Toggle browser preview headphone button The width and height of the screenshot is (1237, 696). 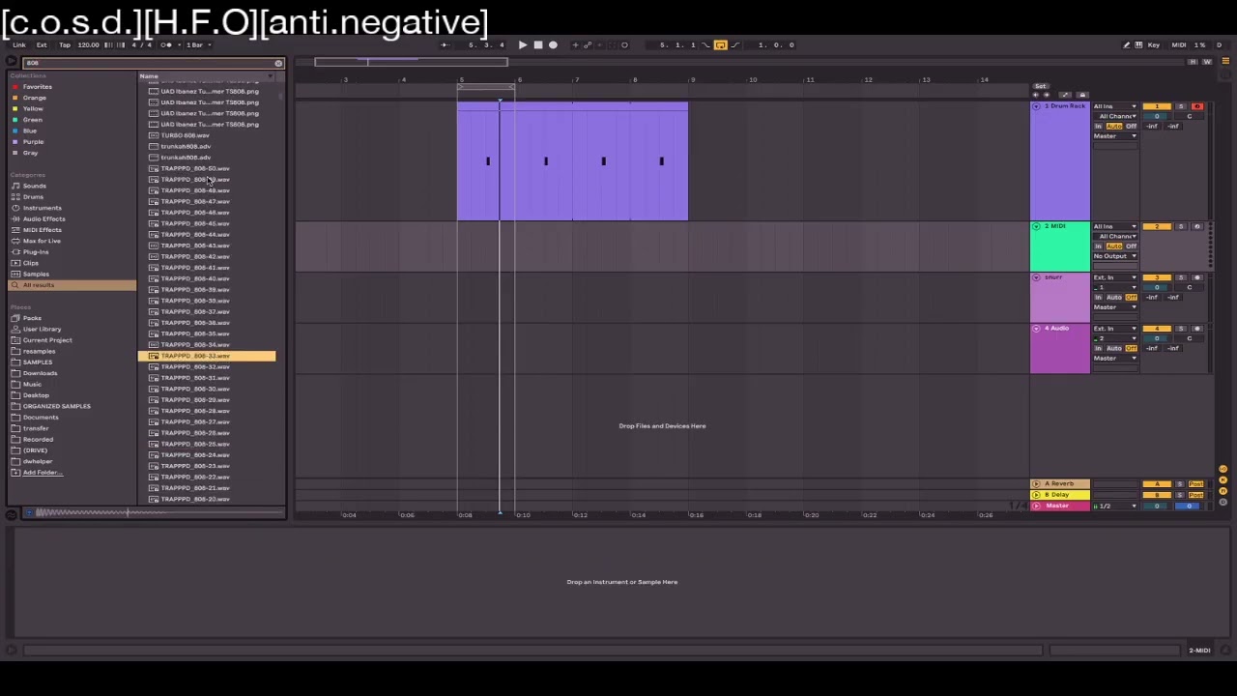tap(27, 512)
